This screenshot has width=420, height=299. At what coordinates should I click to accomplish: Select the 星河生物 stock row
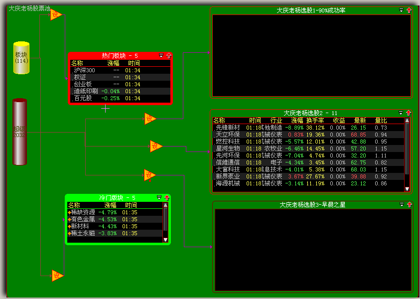(x=308, y=149)
